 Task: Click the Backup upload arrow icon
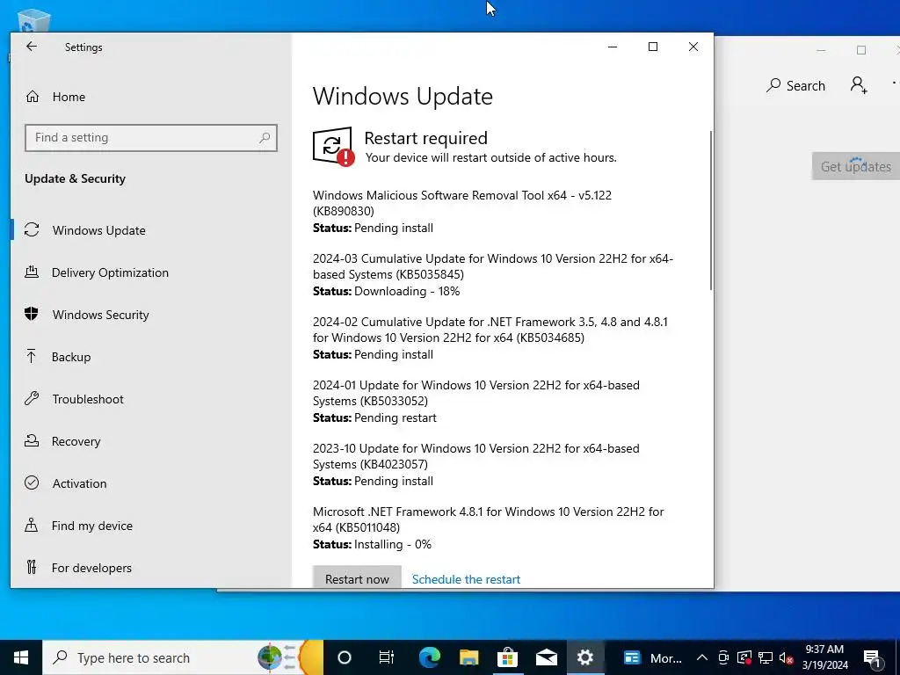click(32, 357)
